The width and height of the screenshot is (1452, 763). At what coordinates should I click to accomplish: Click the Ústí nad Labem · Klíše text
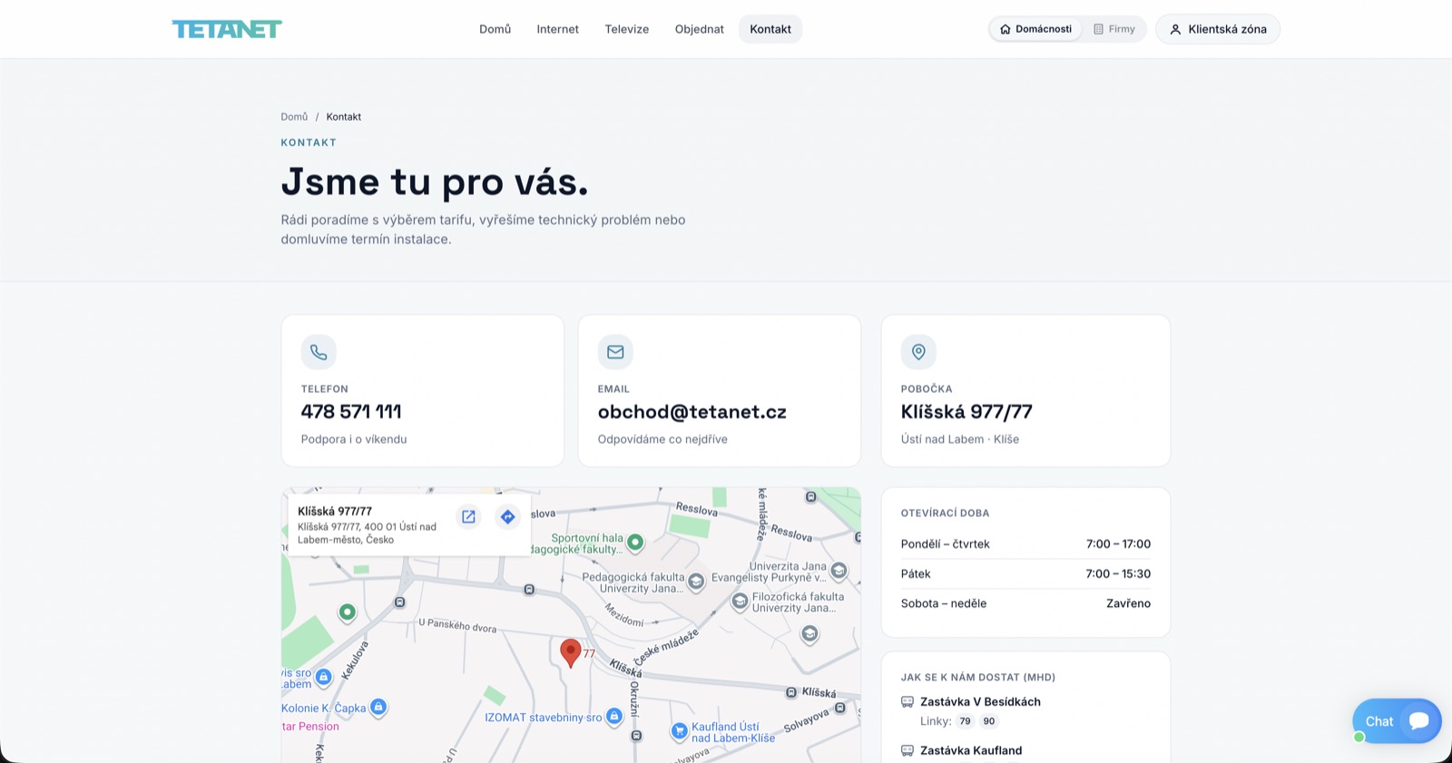(x=960, y=439)
